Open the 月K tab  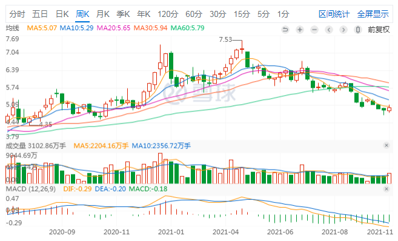tap(103, 14)
